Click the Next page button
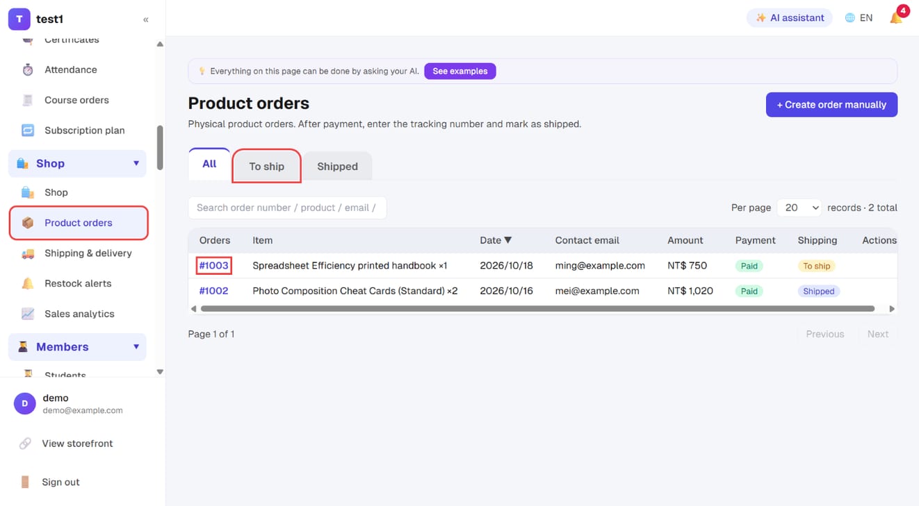Screen dimensions: 919x506 click(x=877, y=334)
